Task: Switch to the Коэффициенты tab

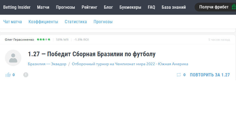Action: tap(43, 22)
